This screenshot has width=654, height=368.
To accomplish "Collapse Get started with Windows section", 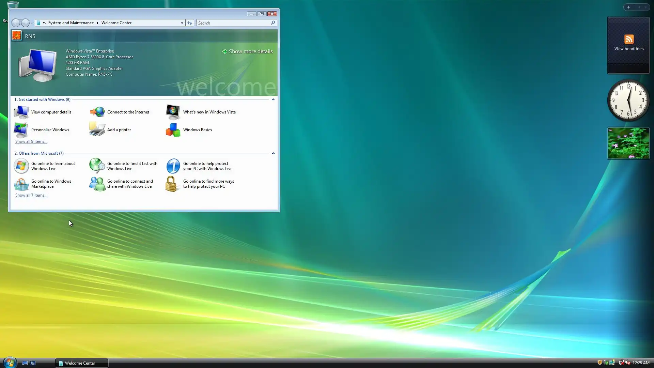I will coord(273,99).
